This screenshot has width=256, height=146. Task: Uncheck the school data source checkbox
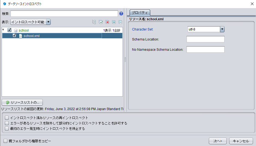pyautogui.click(x=9, y=30)
